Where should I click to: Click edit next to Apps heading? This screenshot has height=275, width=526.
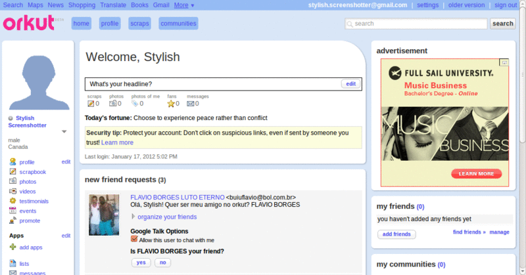coord(66,236)
